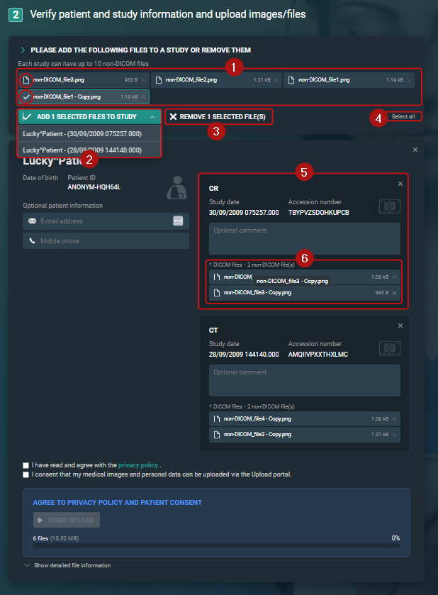Screen dimensions: 438x595
Task: Click the email field options icon
Action: pyautogui.click(x=178, y=221)
